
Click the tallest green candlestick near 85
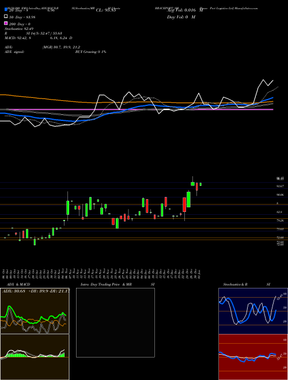(x=188, y=199)
